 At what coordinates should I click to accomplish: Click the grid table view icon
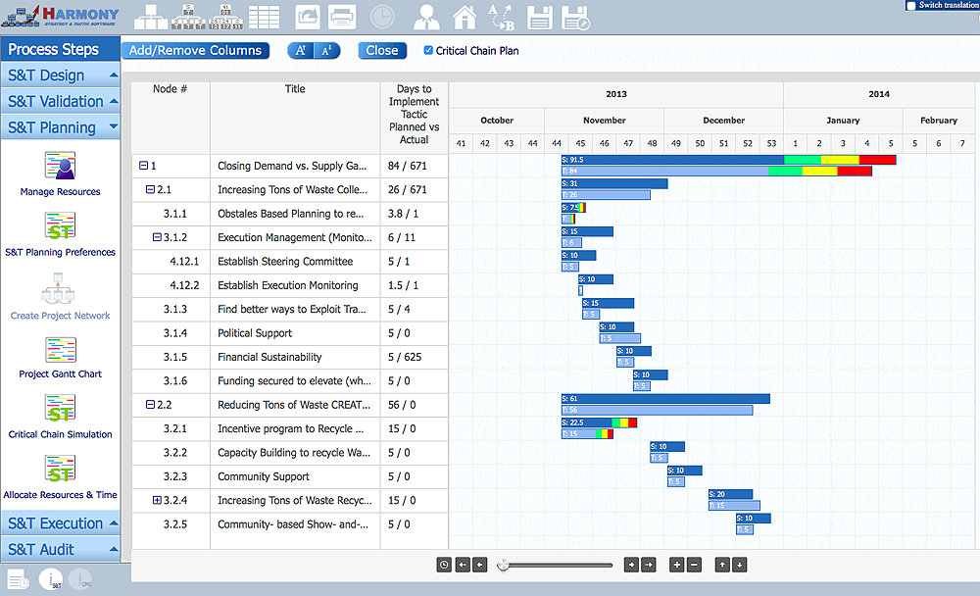[264, 17]
